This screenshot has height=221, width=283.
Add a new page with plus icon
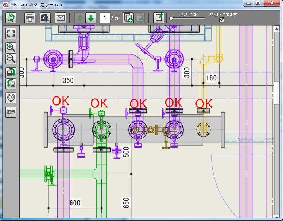coord(128,17)
